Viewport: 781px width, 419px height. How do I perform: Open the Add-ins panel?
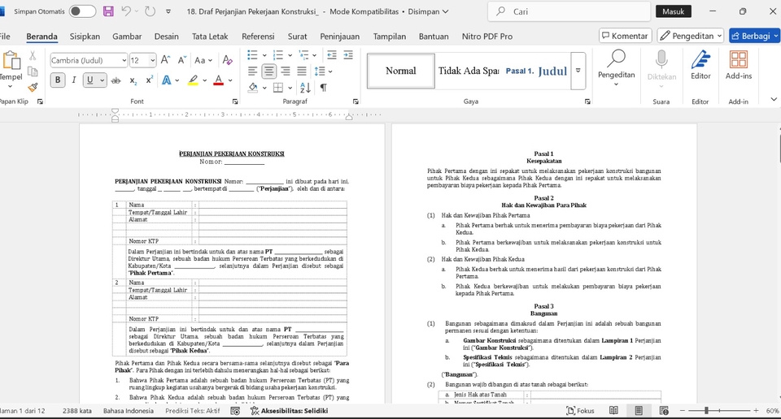coord(739,65)
